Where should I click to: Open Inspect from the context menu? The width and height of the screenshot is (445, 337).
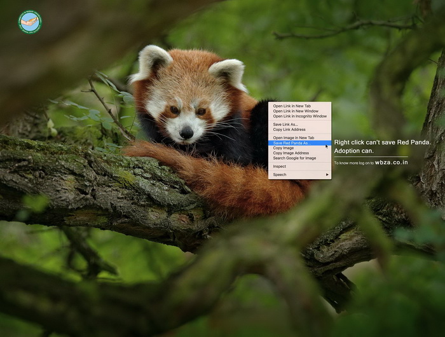[x=280, y=166]
